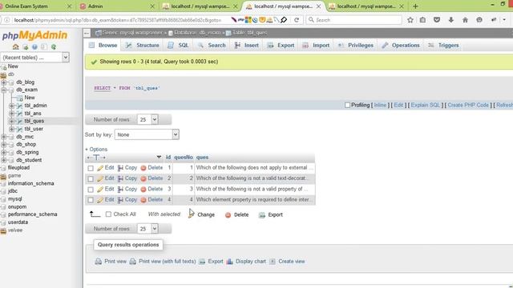Click the Edit pencil icon for row 1
The image size is (513, 288).
coord(100,168)
